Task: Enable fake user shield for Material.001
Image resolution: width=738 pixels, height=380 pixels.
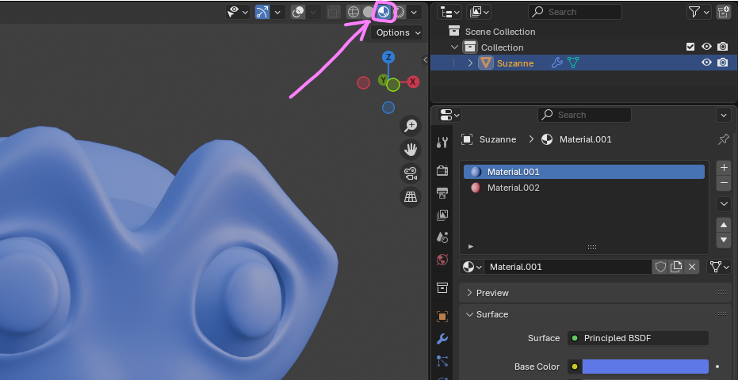Action: [660, 267]
